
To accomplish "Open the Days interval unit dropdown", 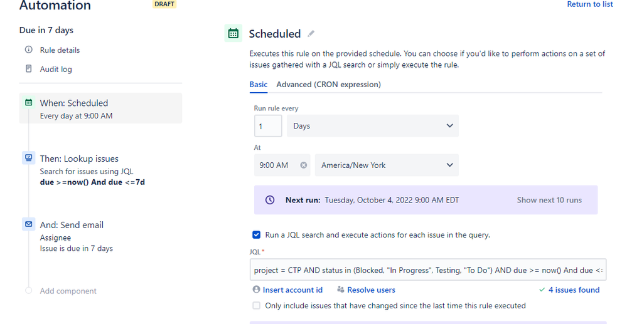I will 373,126.
